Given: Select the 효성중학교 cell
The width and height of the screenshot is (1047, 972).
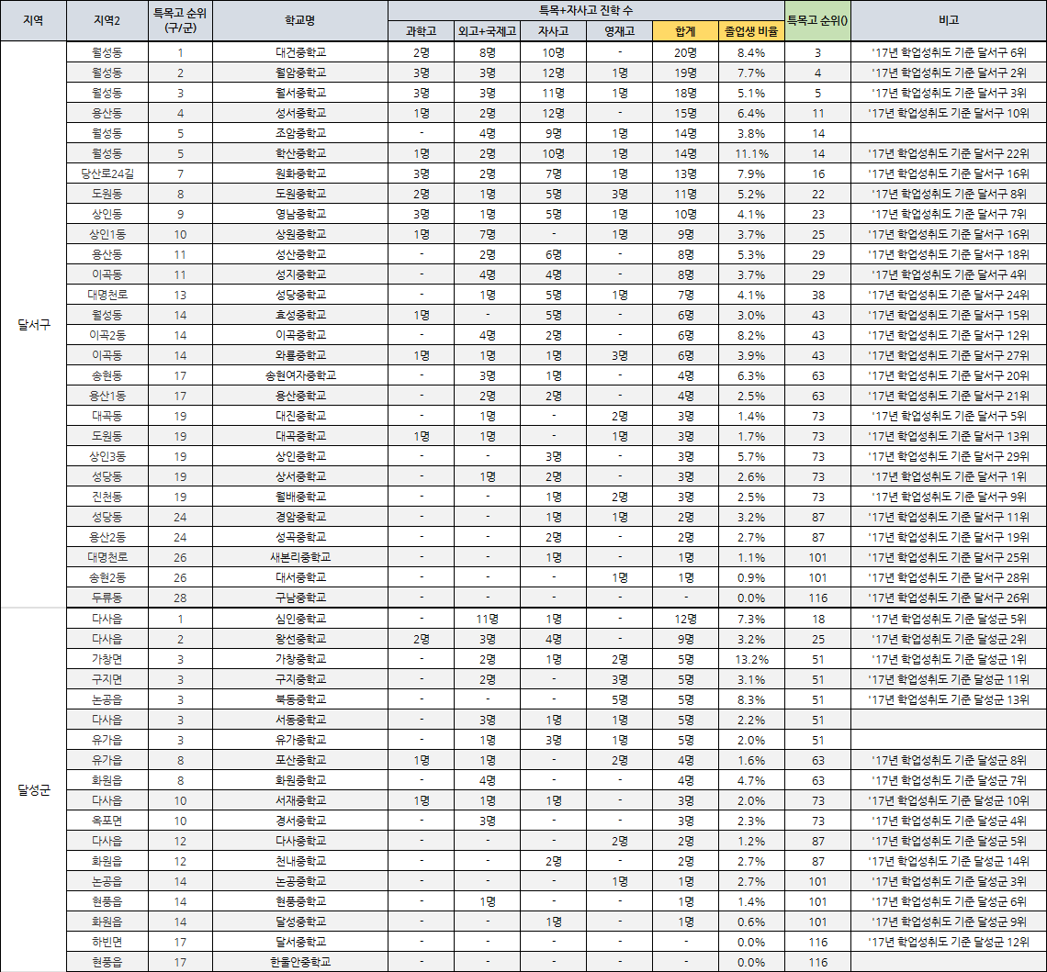Looking at the screenshot, I should pos(299,315).
